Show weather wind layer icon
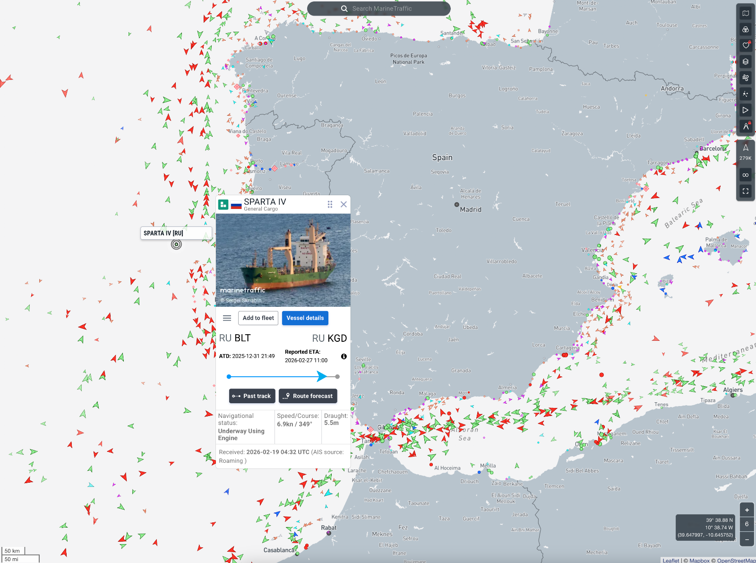 (x=746, y=78)
